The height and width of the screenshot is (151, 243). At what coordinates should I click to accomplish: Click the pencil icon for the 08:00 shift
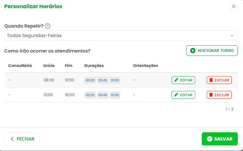pos(176,80)
